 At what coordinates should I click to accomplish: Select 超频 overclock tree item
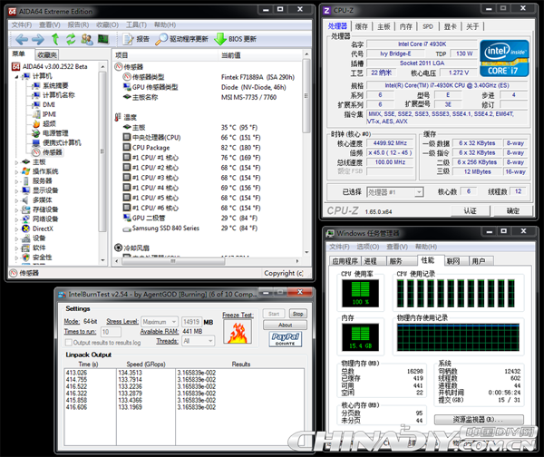click(44, 123)
